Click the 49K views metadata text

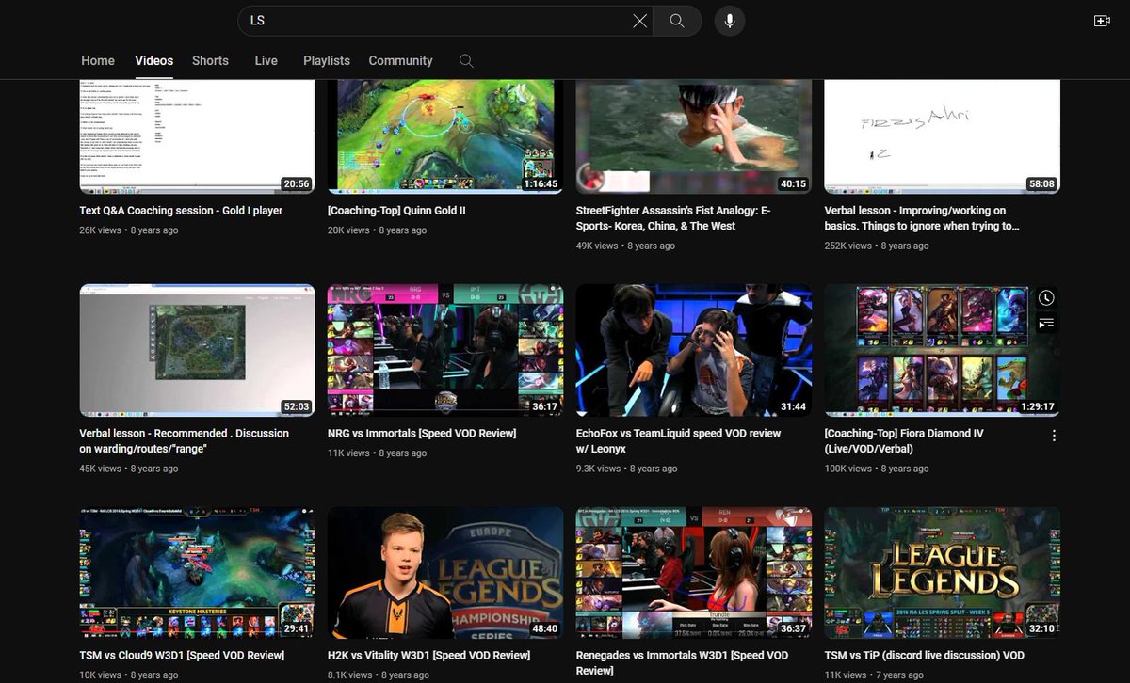597,246
